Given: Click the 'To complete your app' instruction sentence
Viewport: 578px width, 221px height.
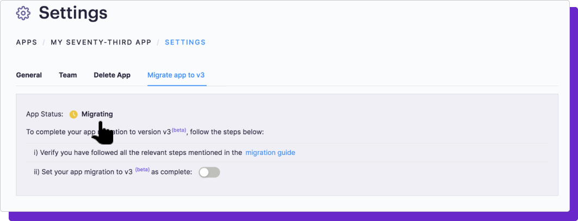Looking at the screenshot, I should click(145, 132).
